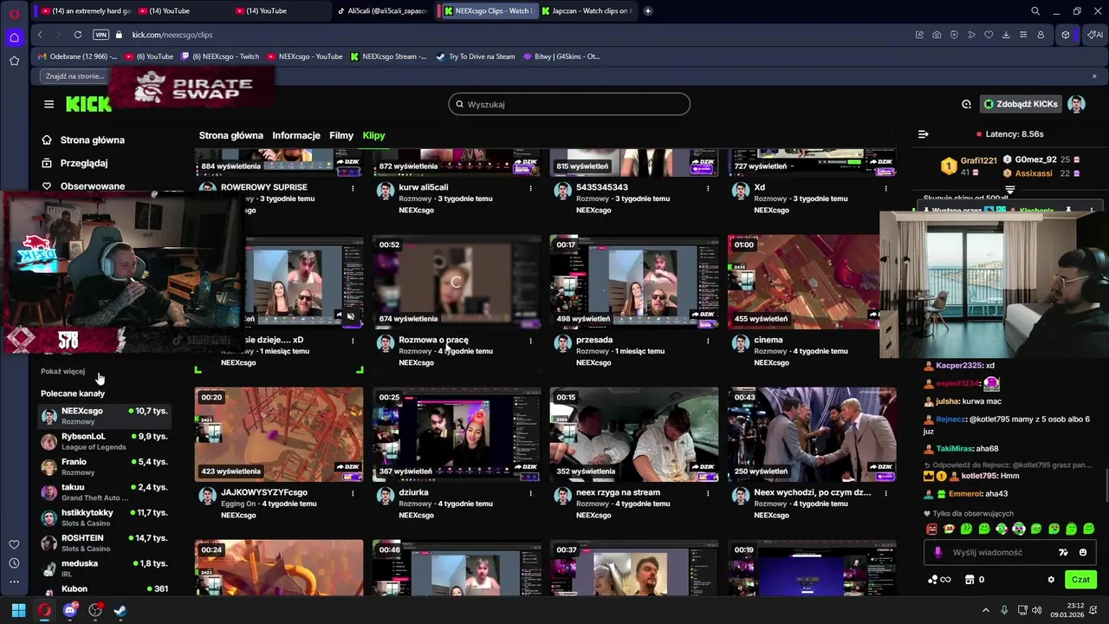This screenshot has width=1109, height=624.
Task: Open options menu for JAJKOWYSYZYFcsgo clip
Action: (353, 492)
